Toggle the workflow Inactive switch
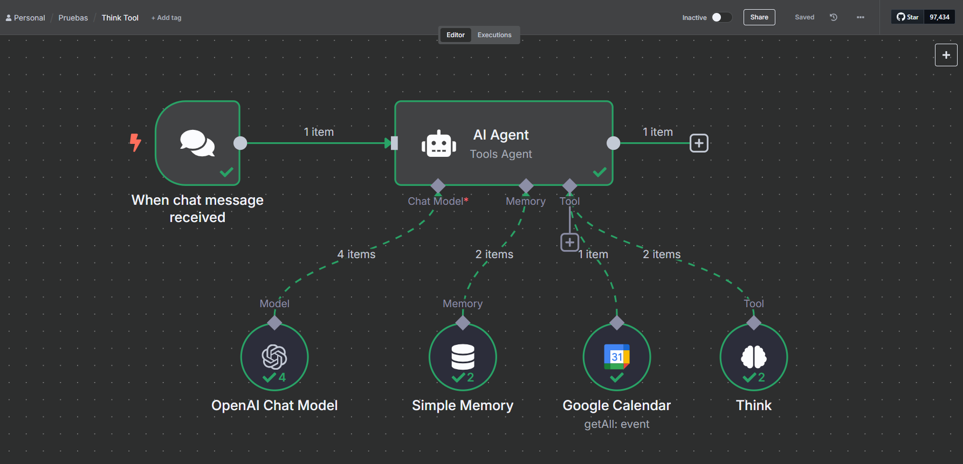 (721, 17)
